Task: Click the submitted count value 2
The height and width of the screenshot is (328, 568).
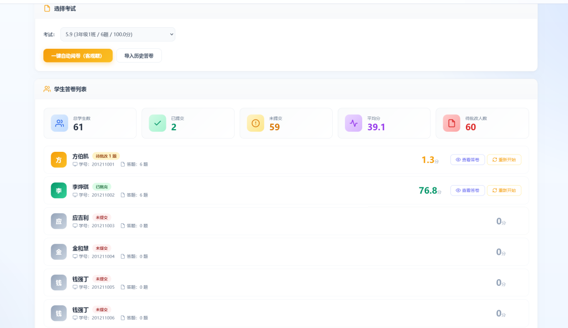Action: pos(174,127)
